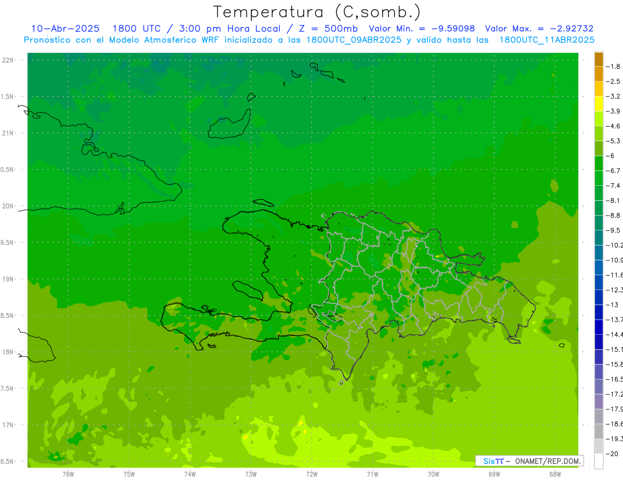Click the -17.2 colorbar value

pos(615,394)
